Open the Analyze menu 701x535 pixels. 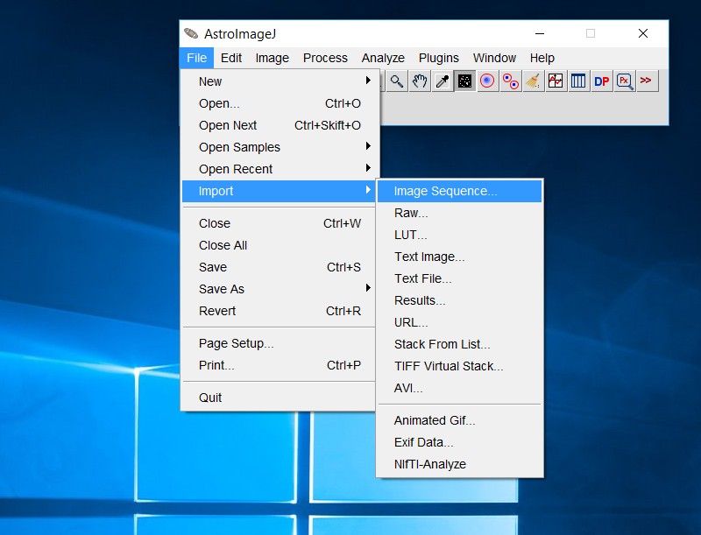click(x=383, y=58)
